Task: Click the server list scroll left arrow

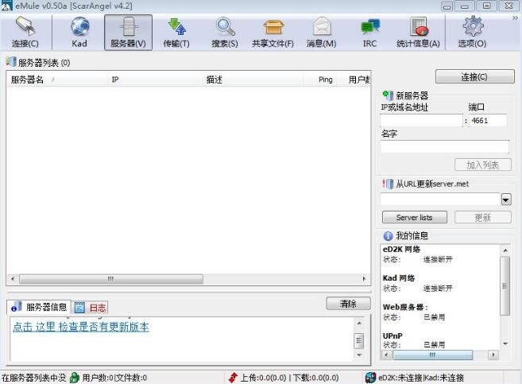Action: tap(13, 279)
